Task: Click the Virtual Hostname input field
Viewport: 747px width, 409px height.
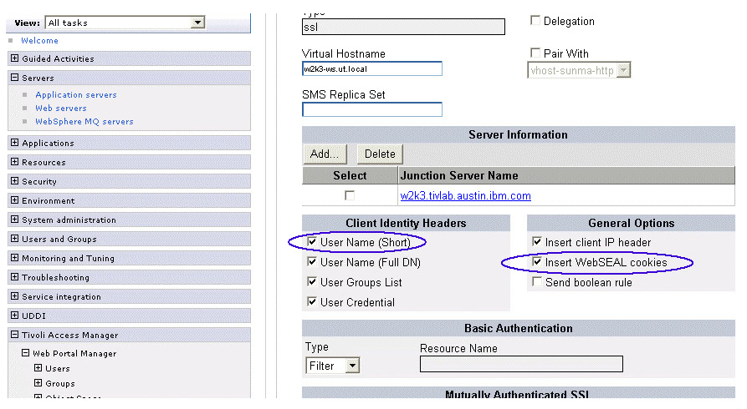Action: (x=372, y=69)
